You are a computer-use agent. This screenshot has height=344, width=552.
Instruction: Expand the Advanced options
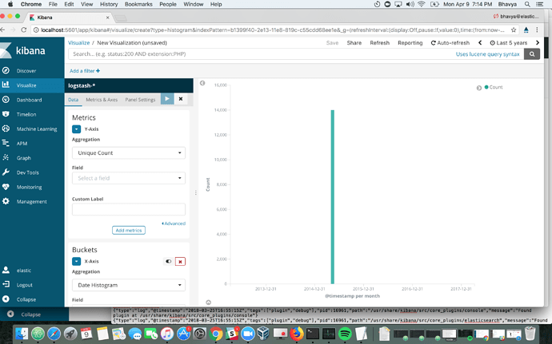(x=174, y=223)
